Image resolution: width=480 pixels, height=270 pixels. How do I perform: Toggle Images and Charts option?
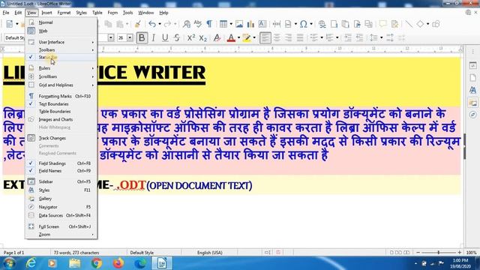[61, 119]
